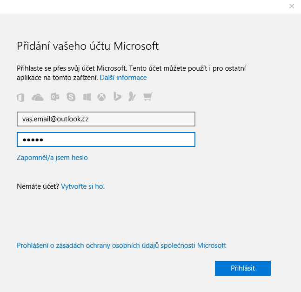301x292 pixels.
Task: Click "Zapomněl/a jsem heslo" link
Action: tap(52, 158)
